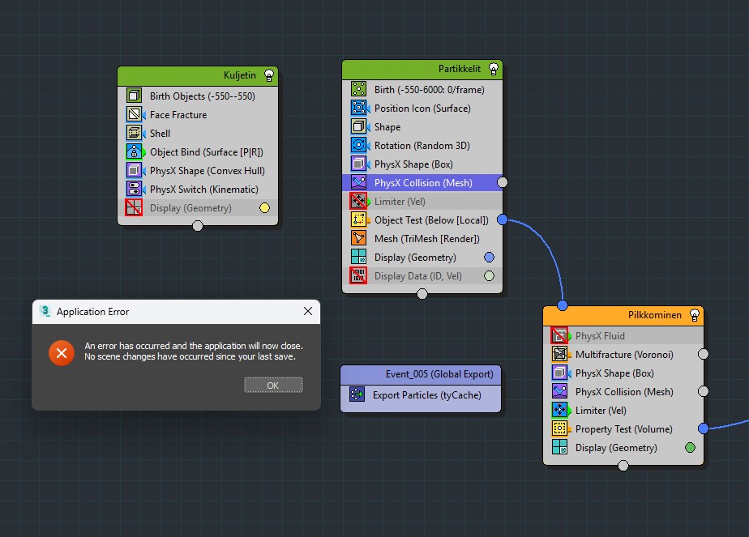This screenshot has width=749, height=537.
Task: Click the PhysX Collision (Mesh) output connector in Partikkelit
Action: (x=503, y=183)
